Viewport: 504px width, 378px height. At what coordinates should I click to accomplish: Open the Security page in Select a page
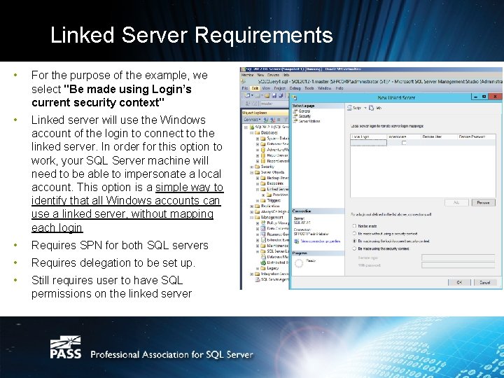[x=304, y=116]
